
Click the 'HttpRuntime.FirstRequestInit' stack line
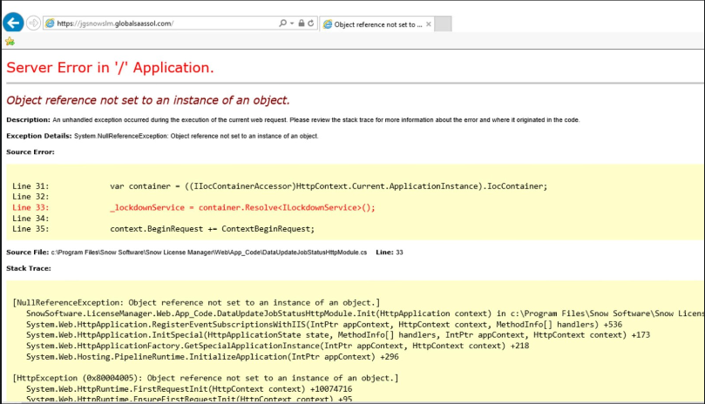(189, 388)
